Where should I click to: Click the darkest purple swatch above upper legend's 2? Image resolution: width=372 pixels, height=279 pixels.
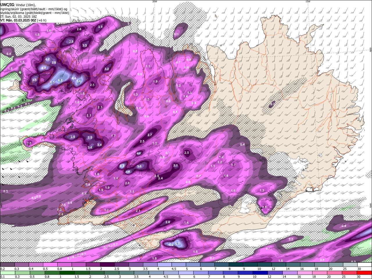tap(107, 265)
